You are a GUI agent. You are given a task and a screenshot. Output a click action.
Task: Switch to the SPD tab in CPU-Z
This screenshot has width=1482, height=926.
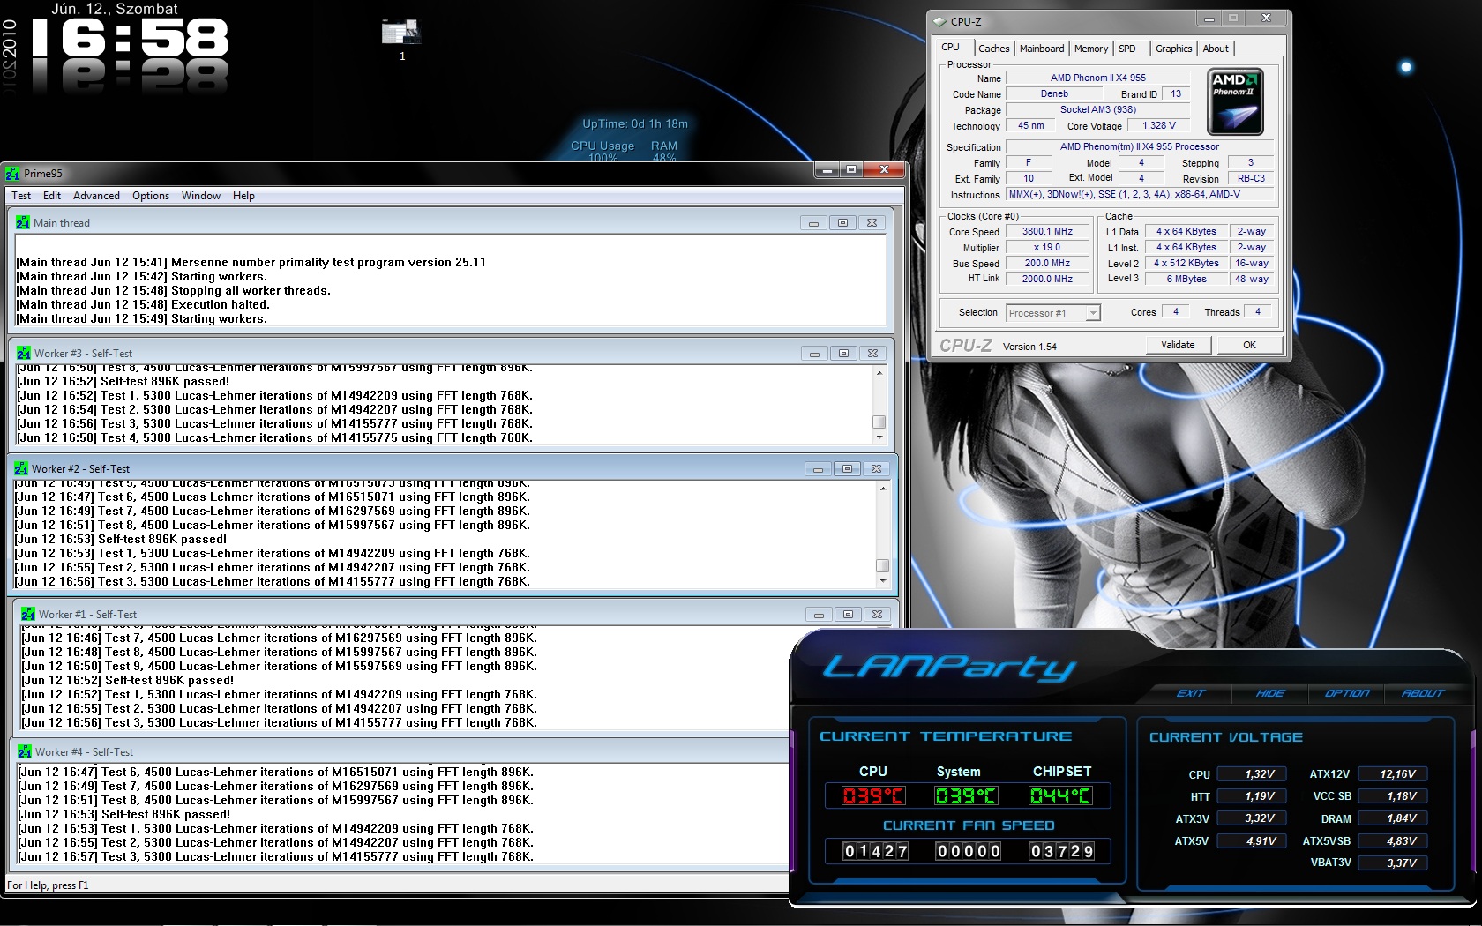coord(1127,49)
